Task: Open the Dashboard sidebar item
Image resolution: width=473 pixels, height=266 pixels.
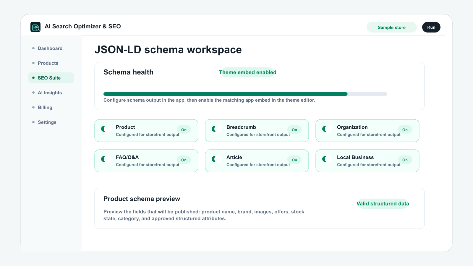Action: coord(51,48)
